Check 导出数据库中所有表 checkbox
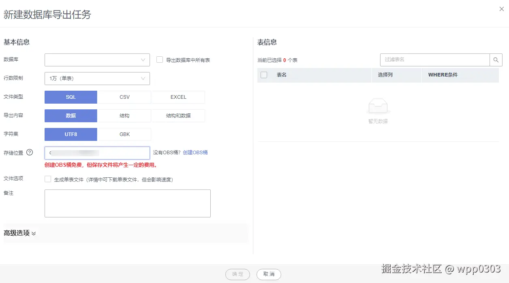This screenshot has width=509, height=283. click(160, 60)
